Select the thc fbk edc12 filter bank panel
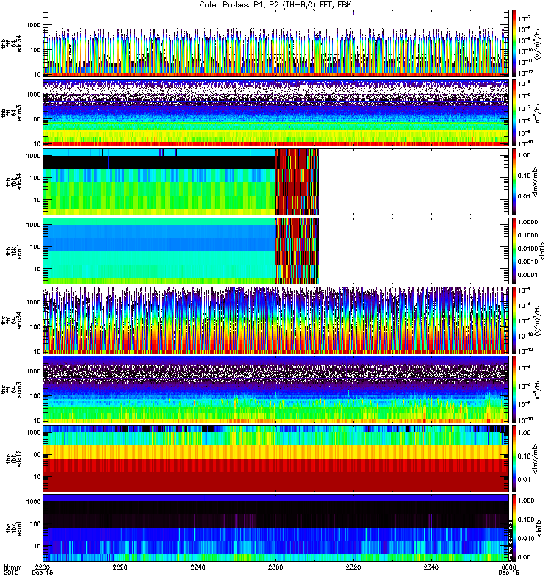 pyautogui.click(x=275, y=459)
